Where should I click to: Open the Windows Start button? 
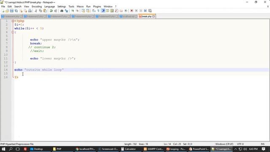[3, 149]
